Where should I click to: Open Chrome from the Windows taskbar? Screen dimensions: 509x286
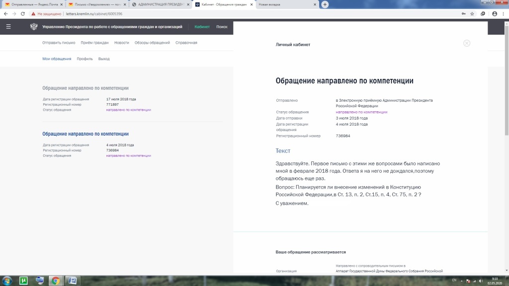click(x=56, y=281)
